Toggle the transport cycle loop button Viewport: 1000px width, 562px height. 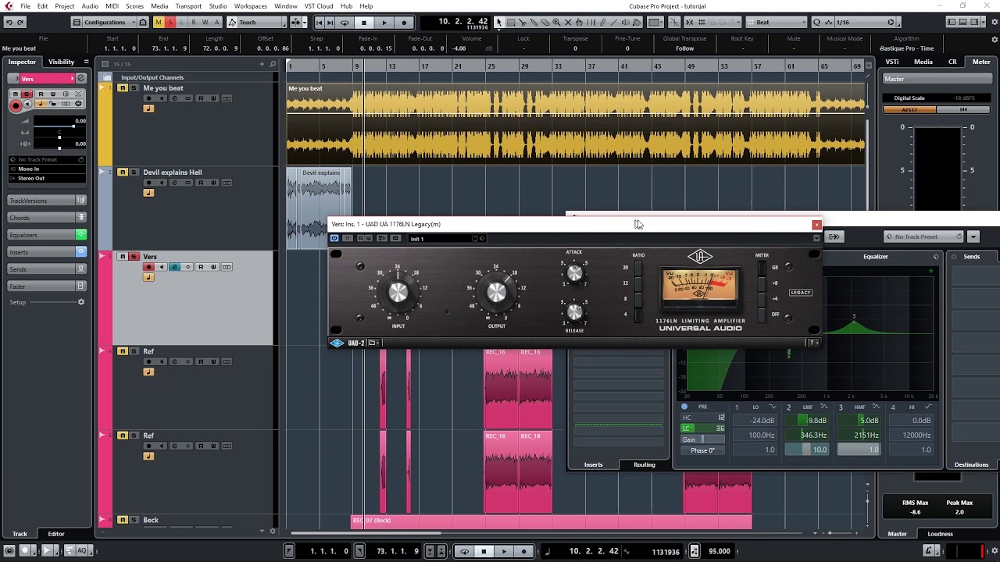tap(345, 23)
